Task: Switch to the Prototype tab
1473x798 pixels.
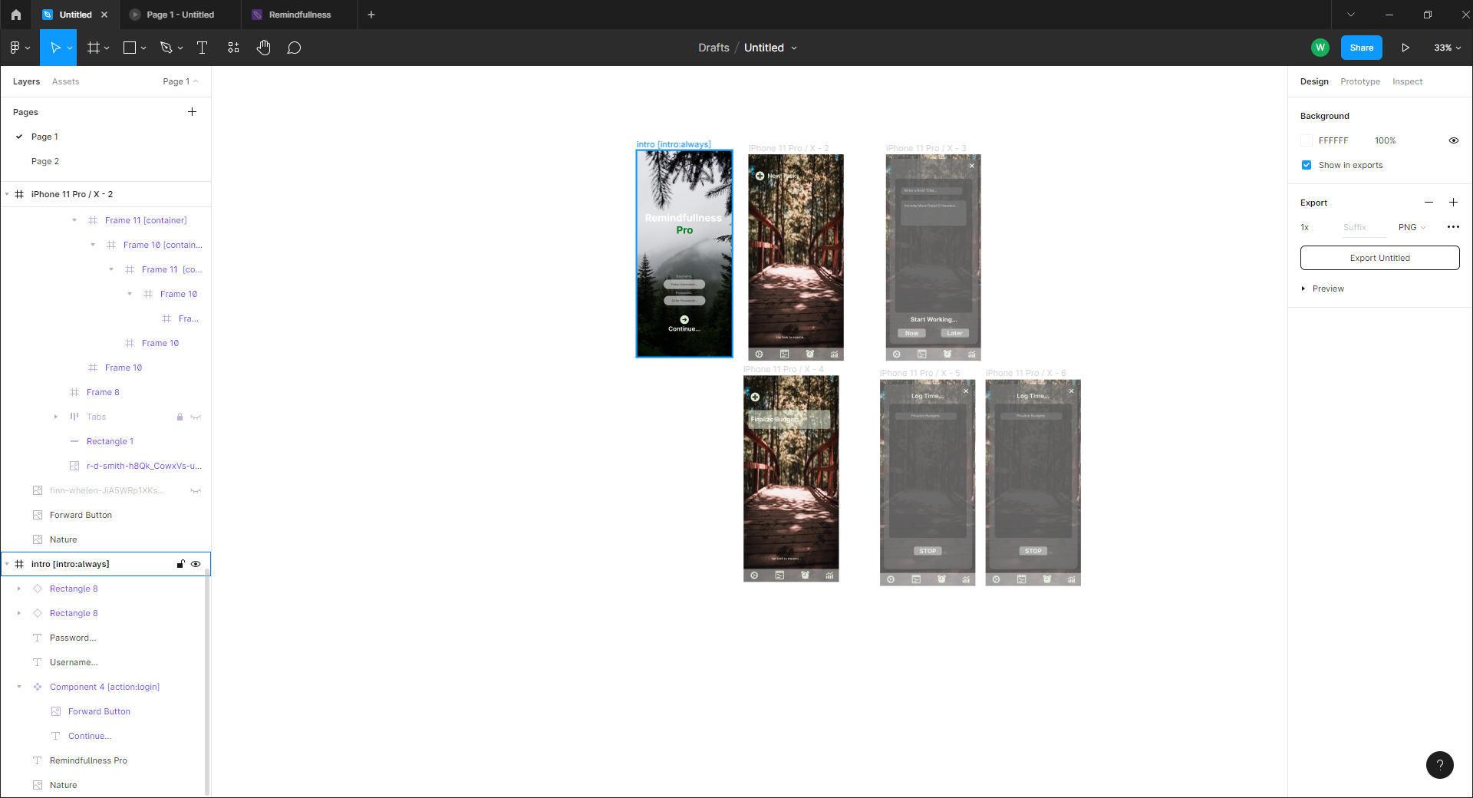Action: click(1360, 81)
